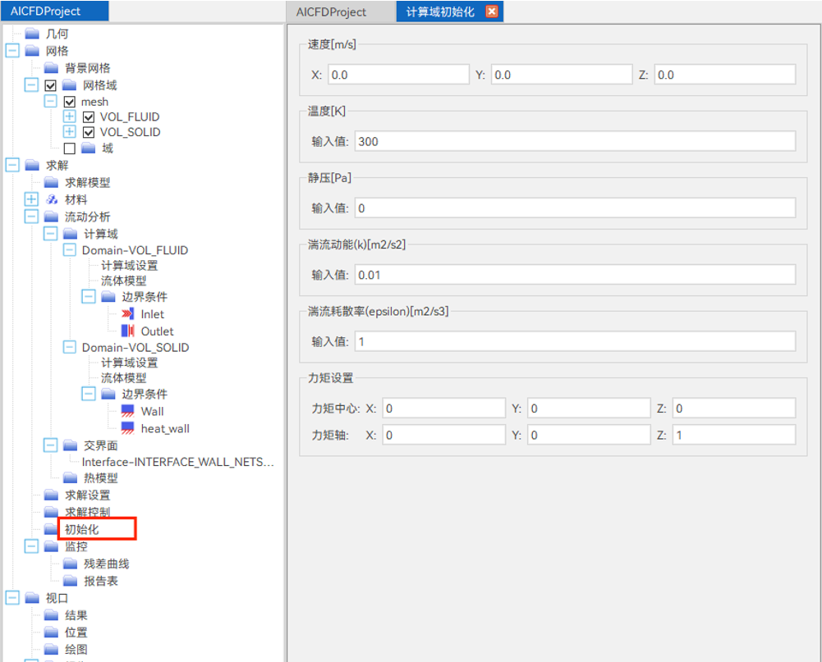
Task: Uncheck the VOL_FLUID checkbox
Action: point(88,116)
